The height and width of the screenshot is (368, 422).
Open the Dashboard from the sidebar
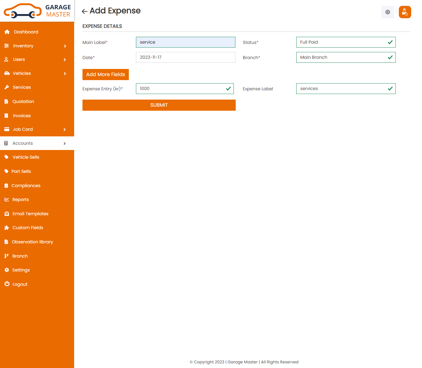tap(26, 32)
